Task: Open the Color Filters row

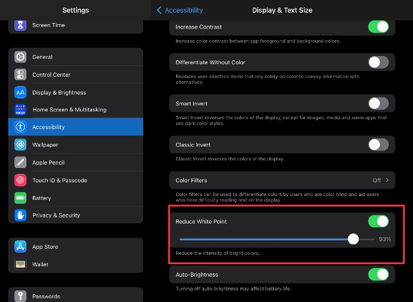Action: 282,180
